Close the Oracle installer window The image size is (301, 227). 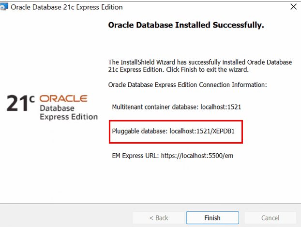click(x=294, y=7)
